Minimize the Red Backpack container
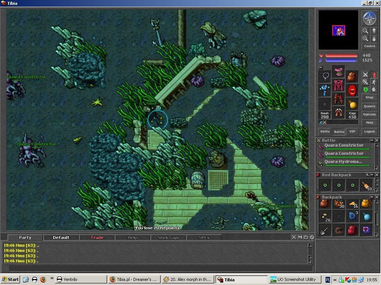The image size is (381, 285). coord(372,175)
